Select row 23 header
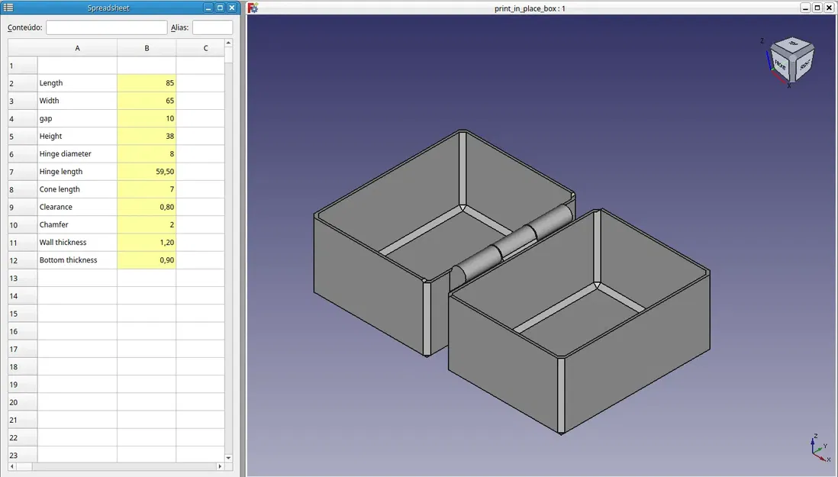838x477 pixels. click(x=22, y=455)
